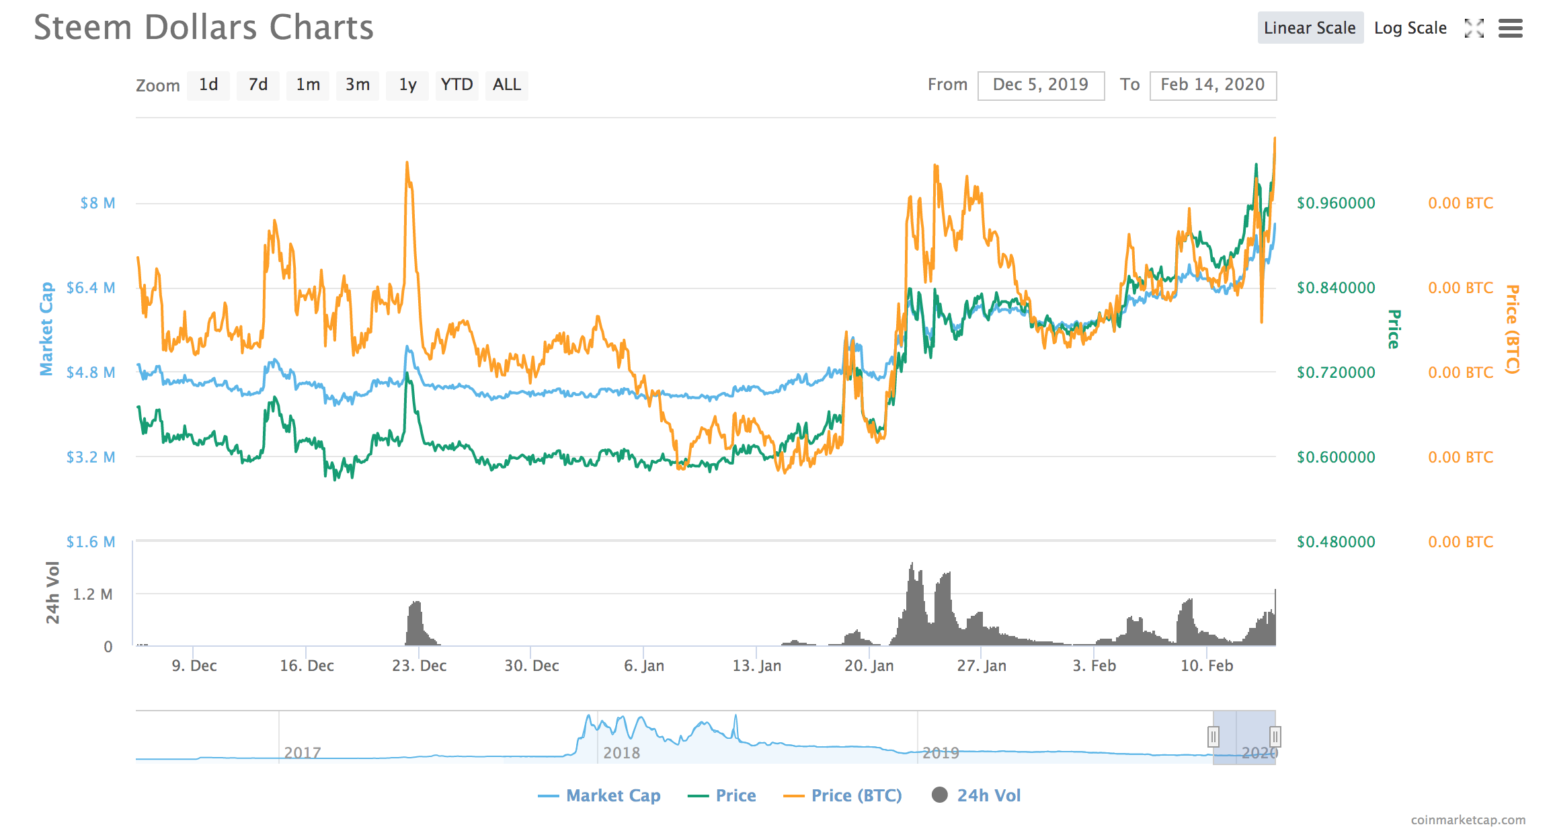Viewport: 1553px width, 835px height.
Task: Toggle 24h Vol series in legend
Action: pyautogui.click(x=976, y=795)
